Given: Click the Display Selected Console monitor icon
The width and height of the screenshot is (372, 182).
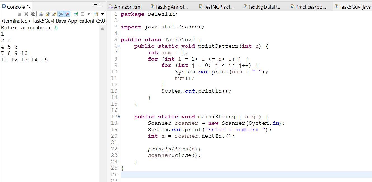Looking at the screenshot, I should (82, 14).
